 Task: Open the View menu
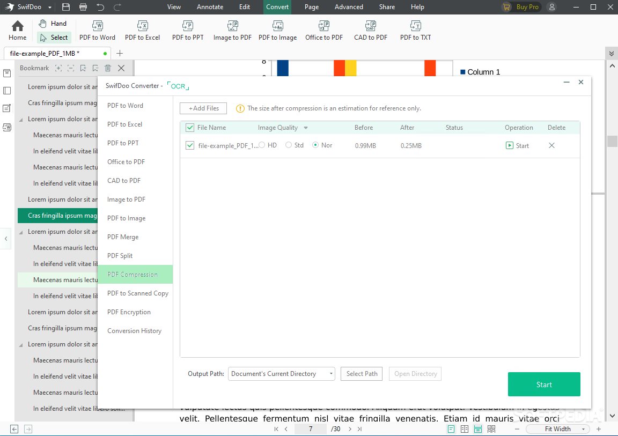[174, 7]
